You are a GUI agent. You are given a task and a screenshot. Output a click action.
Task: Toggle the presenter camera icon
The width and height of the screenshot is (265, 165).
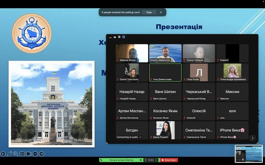[29, 154]
